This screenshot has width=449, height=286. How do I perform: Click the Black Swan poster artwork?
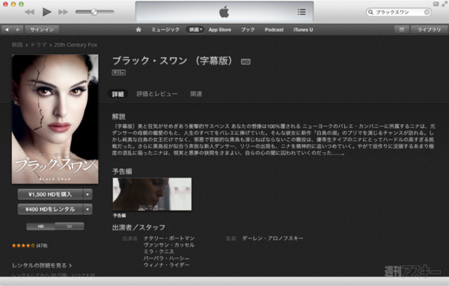click(x=55, y=119)
